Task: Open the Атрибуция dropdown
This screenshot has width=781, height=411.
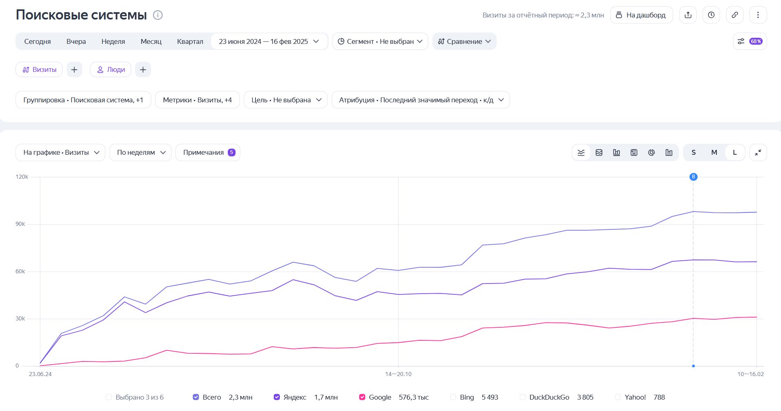Action: tap(421, 100)
